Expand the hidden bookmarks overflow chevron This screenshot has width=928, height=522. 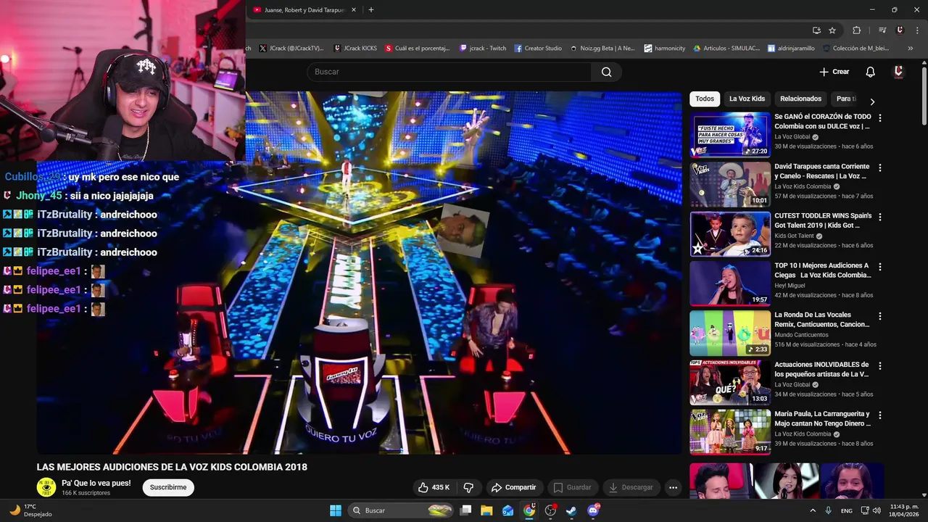910,49
